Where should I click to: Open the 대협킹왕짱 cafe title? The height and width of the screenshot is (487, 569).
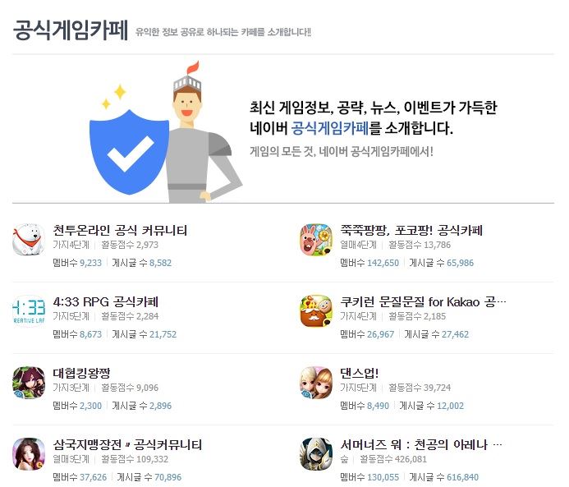click(x=81, y=373)
